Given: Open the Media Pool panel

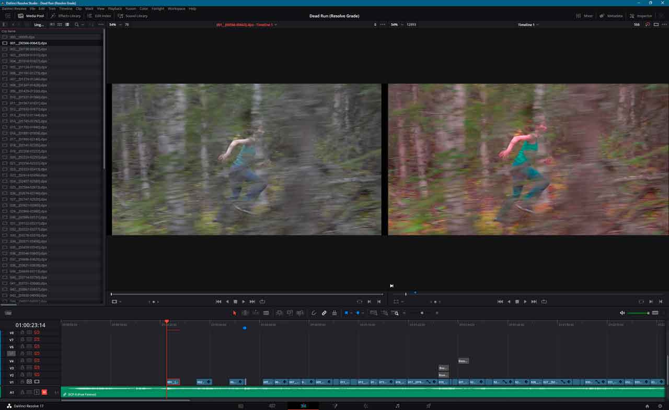Looking at the screenshot, I should click(x=31, y=16).
